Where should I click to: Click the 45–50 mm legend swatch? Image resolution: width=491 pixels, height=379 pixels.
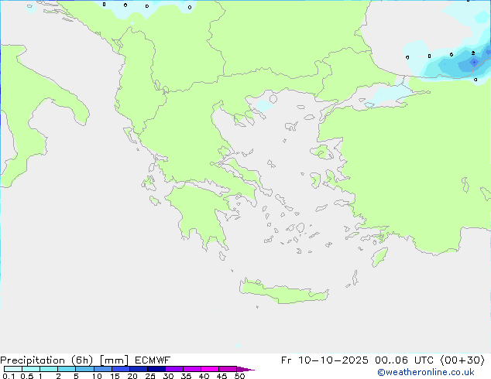[228, 369]
